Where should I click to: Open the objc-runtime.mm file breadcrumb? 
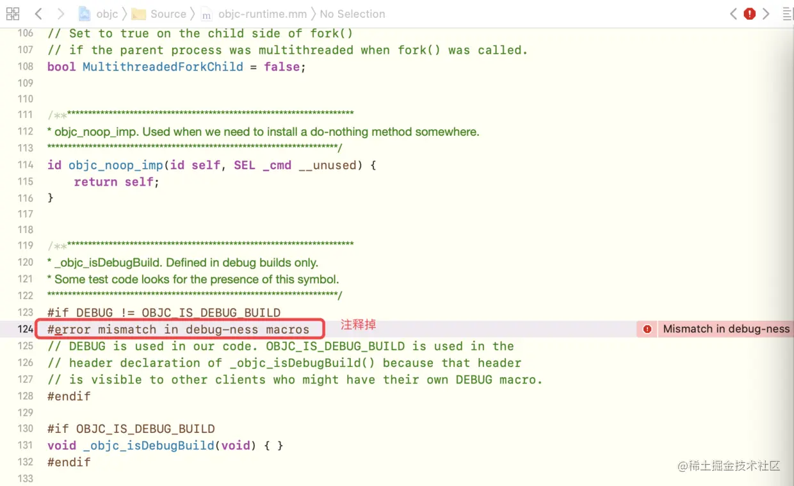(x=263, y=13)
